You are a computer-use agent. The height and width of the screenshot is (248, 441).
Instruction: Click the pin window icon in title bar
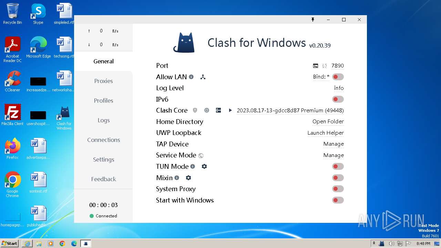point(313,20)
